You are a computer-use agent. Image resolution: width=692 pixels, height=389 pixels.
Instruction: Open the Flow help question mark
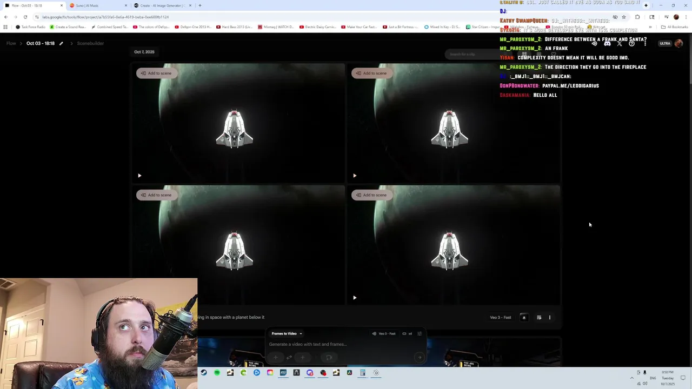pos(631,43)
